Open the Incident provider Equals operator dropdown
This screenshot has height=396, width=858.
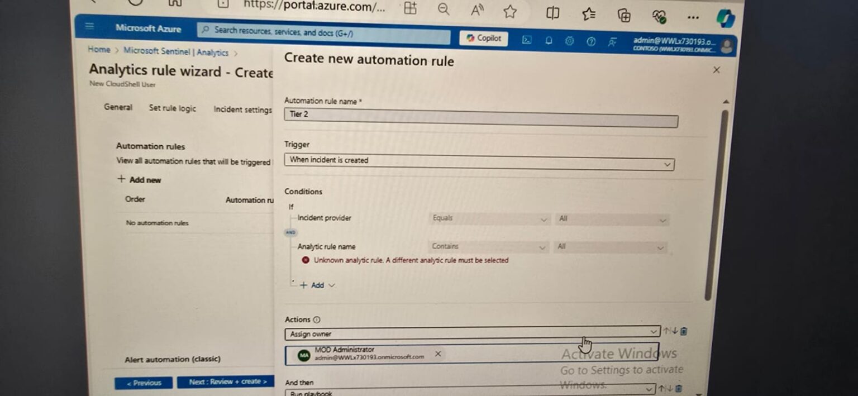point(489,219)
